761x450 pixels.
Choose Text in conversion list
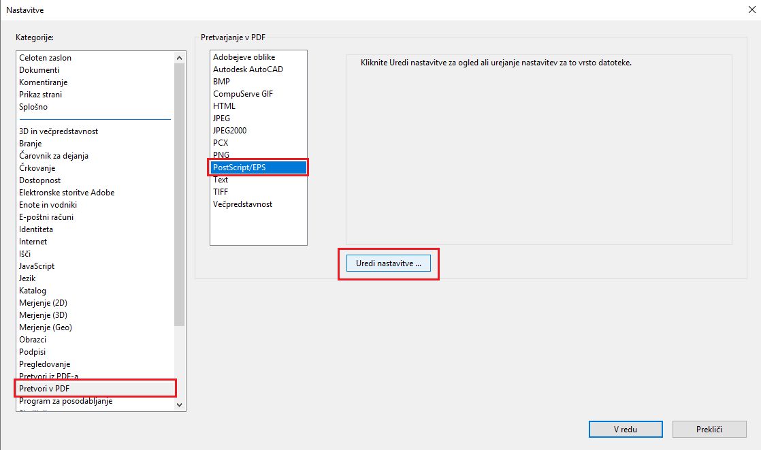point(221,180)
